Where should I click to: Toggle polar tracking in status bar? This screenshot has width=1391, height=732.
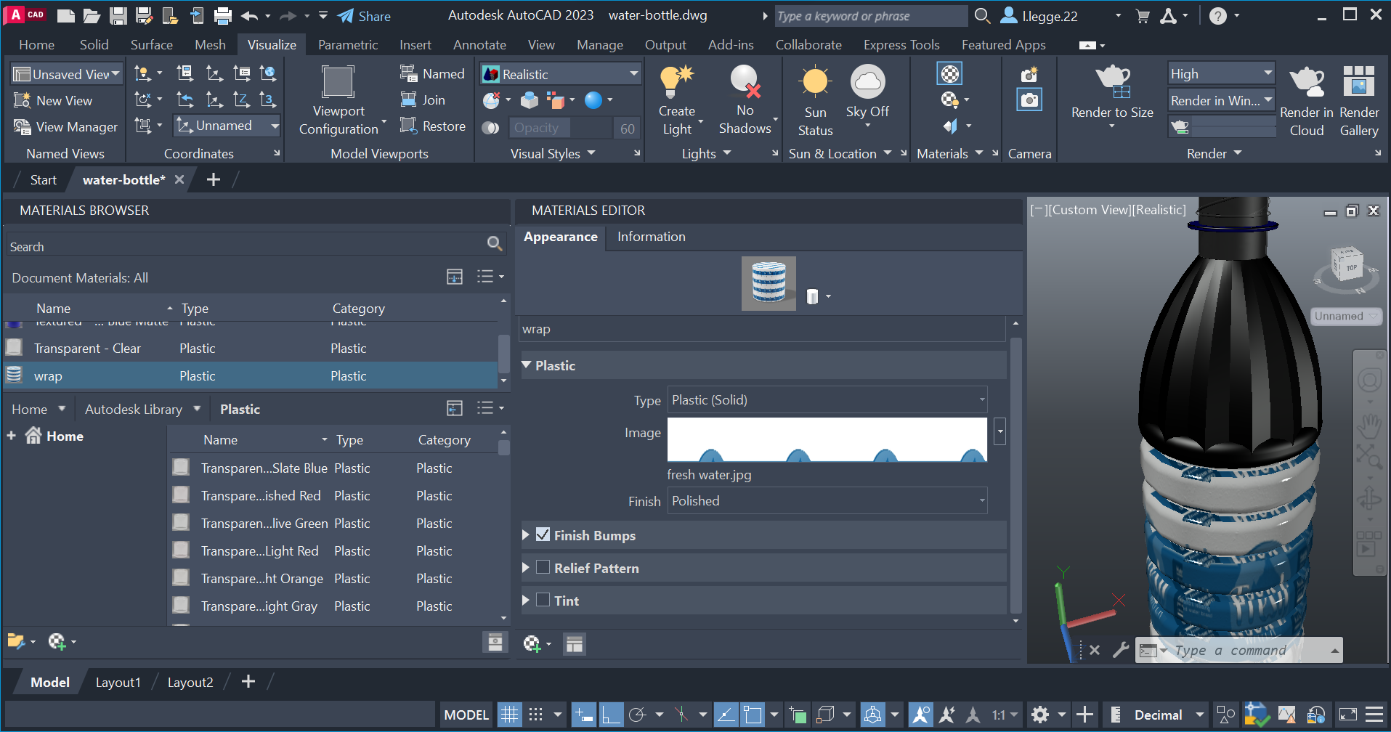637,715
